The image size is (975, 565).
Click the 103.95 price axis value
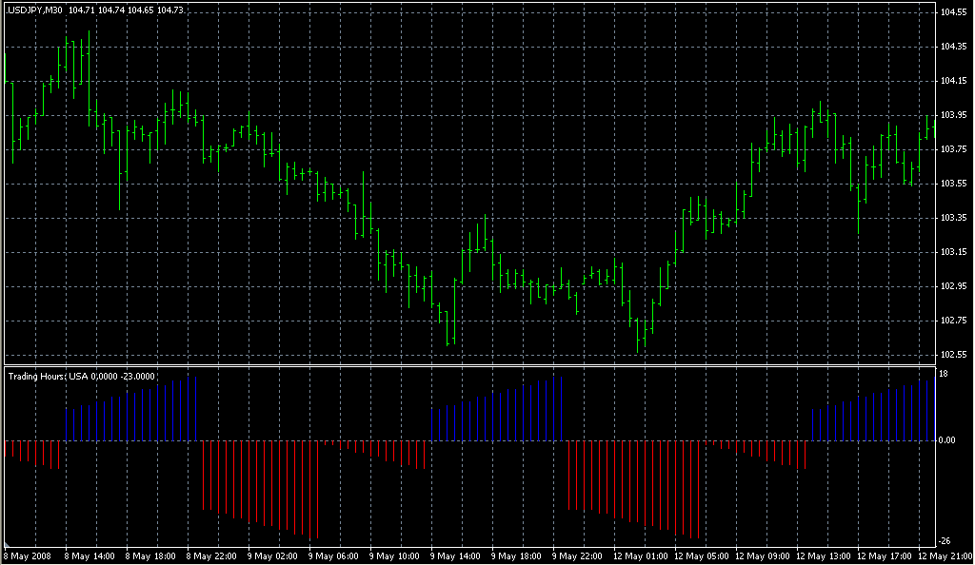tap(954, 115)
